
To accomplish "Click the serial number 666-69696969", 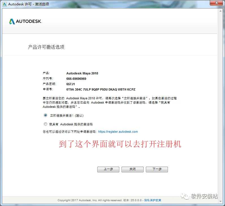I will [x=76, y=79].
